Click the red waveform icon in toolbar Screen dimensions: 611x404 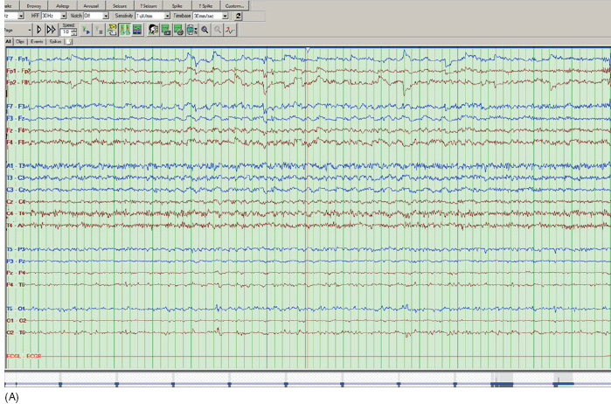(x=229, y=29)
